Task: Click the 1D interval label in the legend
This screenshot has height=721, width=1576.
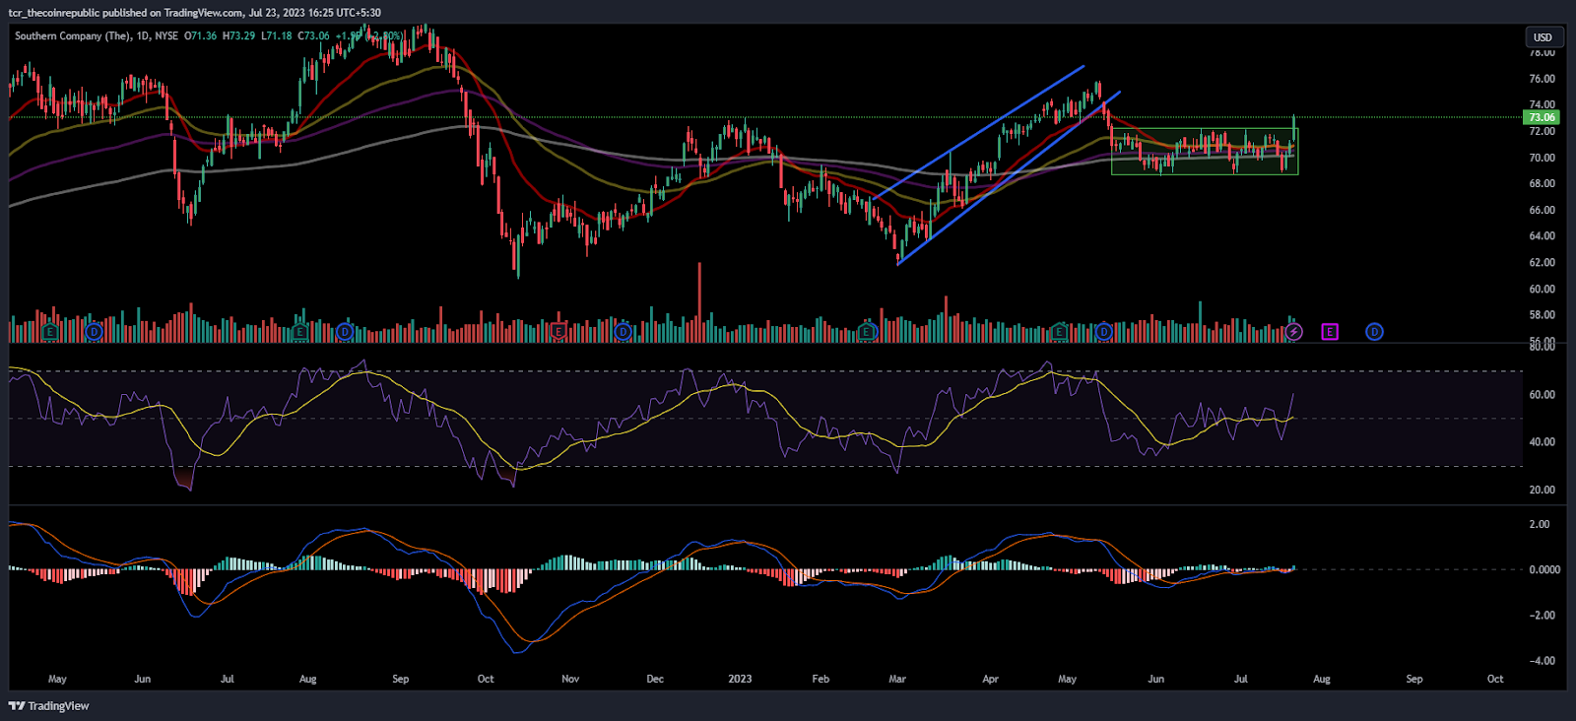Action: coord(143,35)
